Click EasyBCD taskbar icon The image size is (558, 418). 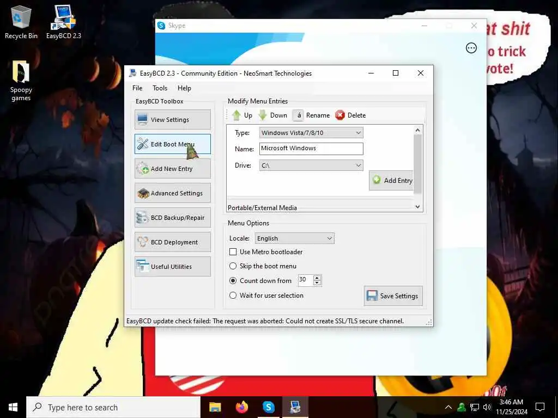coord(295,407)
